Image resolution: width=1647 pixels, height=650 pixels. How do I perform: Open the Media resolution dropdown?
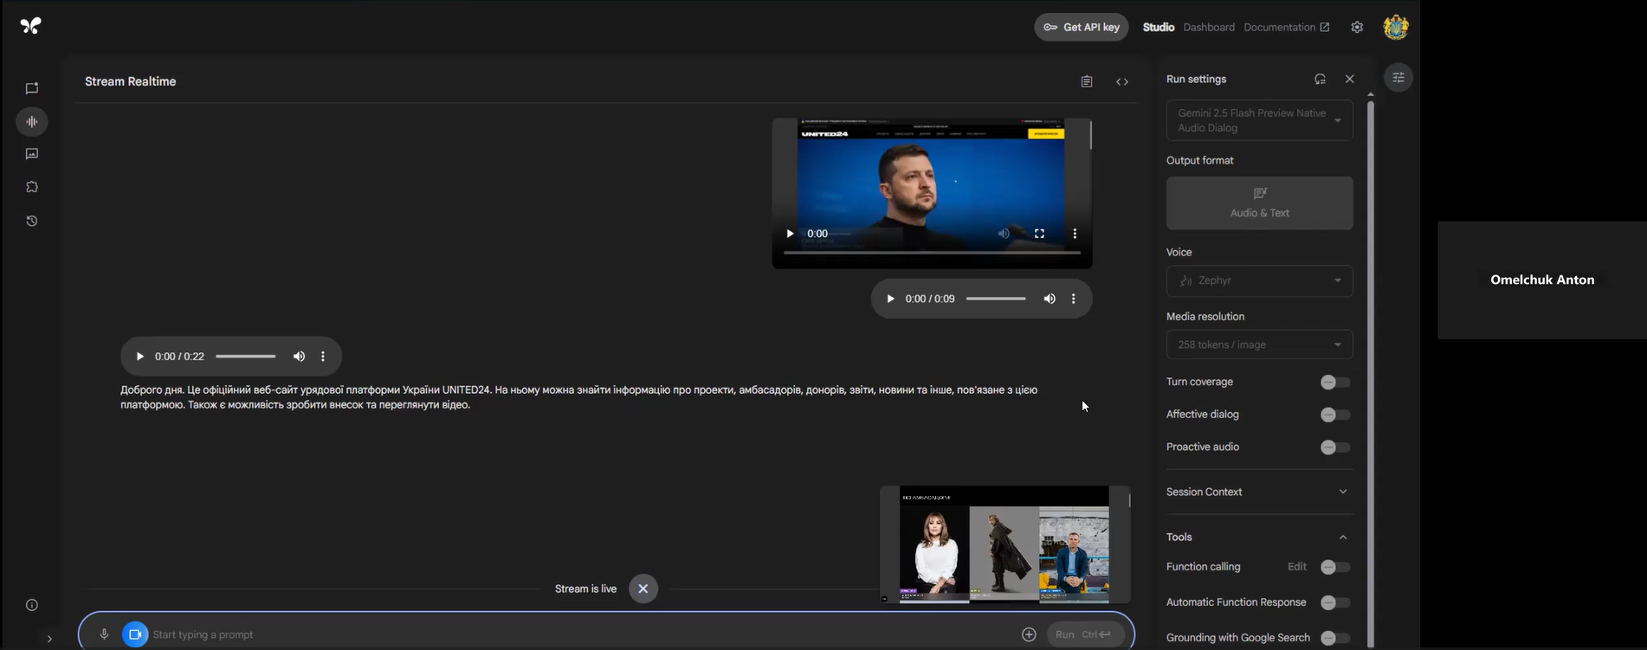click(x=1259, y=344)
